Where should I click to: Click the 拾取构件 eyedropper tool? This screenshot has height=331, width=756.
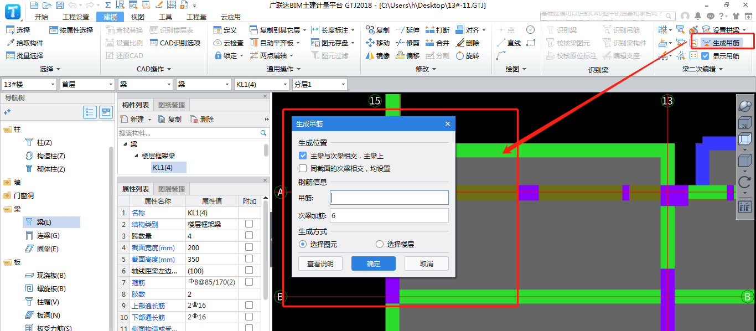(24, 43)
